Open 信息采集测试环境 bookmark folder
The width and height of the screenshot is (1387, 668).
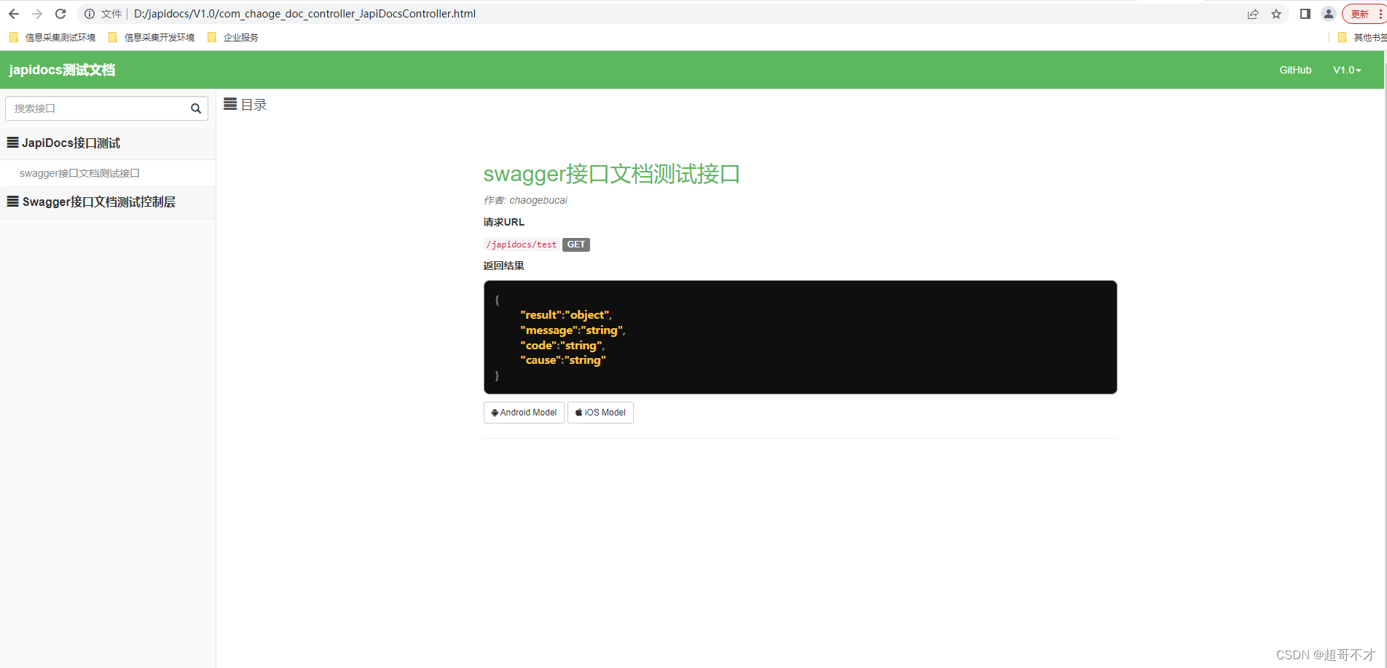coord(52,37)
